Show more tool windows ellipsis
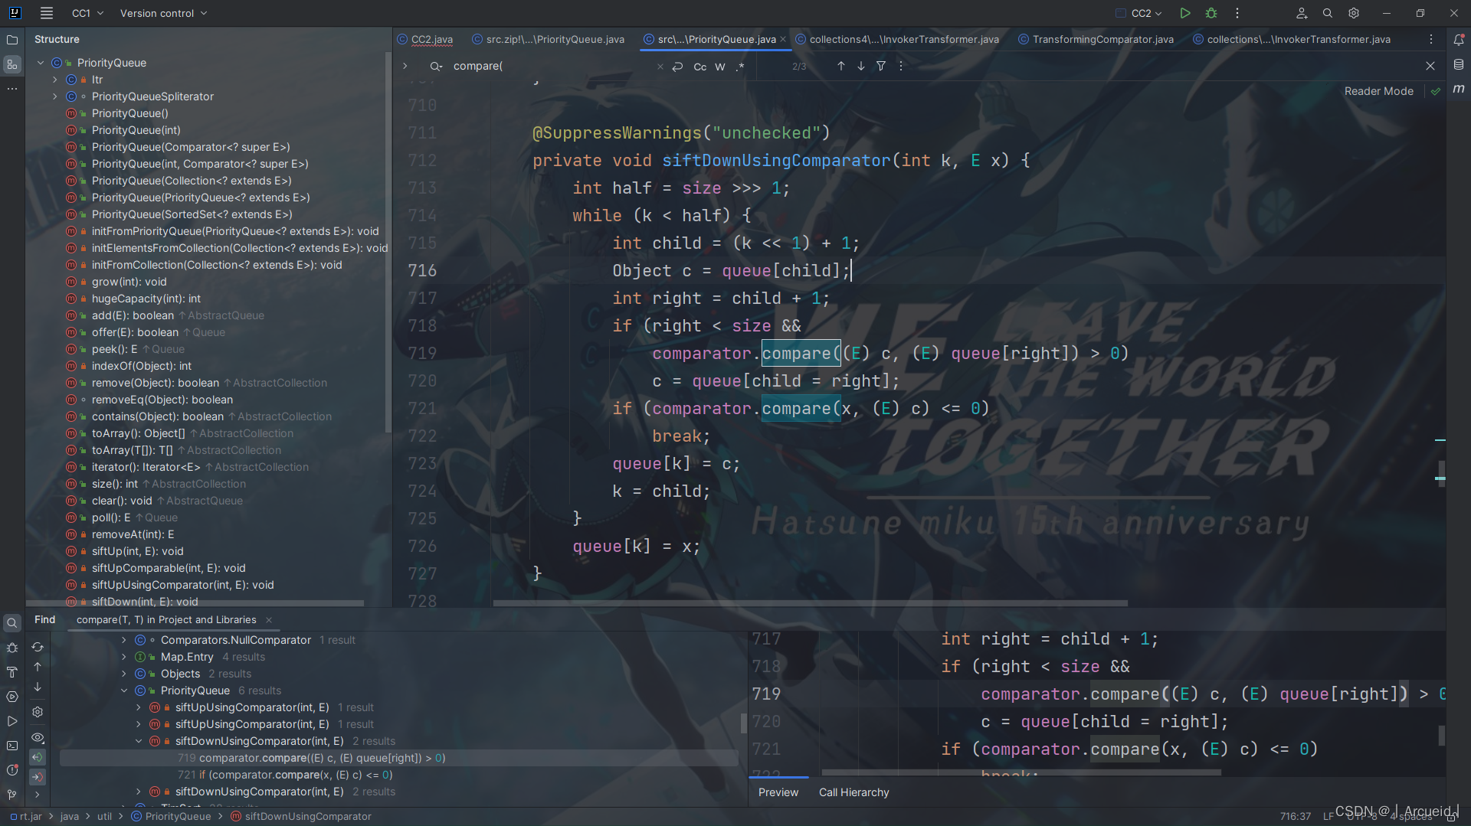Screen dimensions: 1471x826 click(x=12, y=90)
